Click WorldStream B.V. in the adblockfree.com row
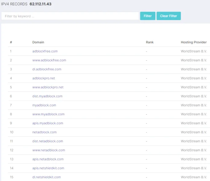The height and width of the screenshot is (181, 210). (x=194, y=51)
